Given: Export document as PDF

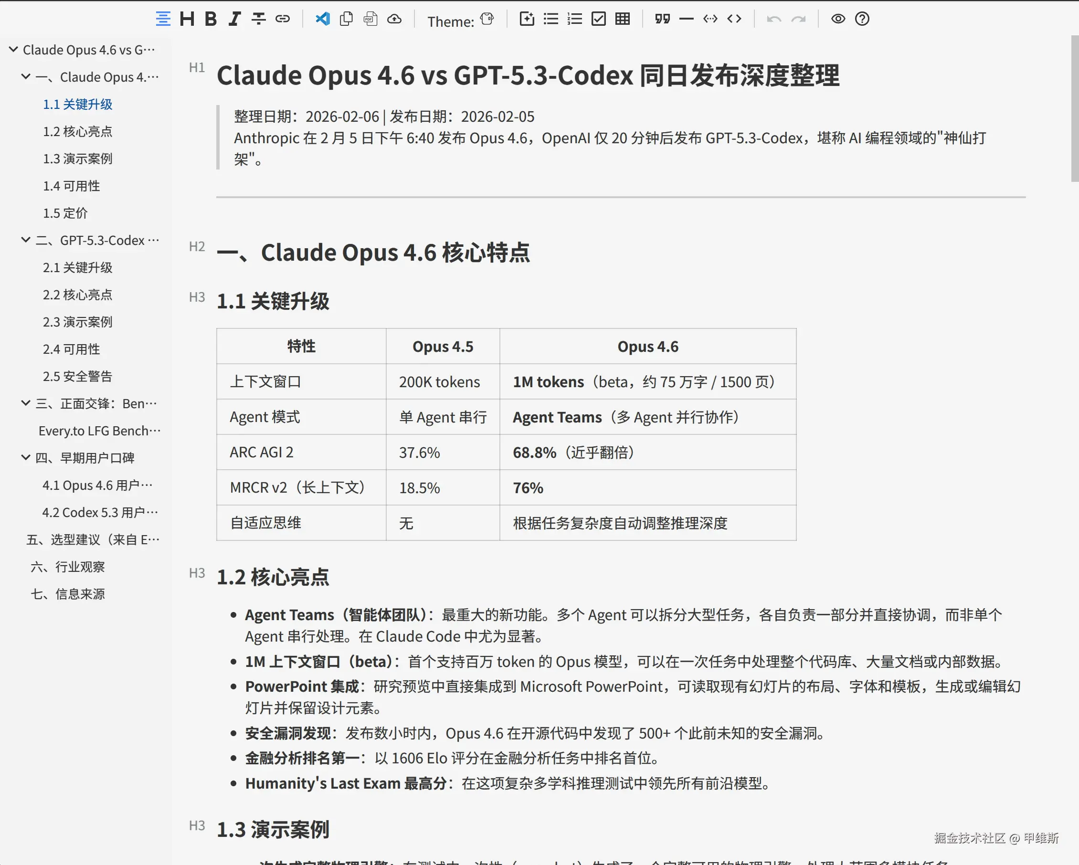Looking at the screenshot, I should tap(370, 19).
